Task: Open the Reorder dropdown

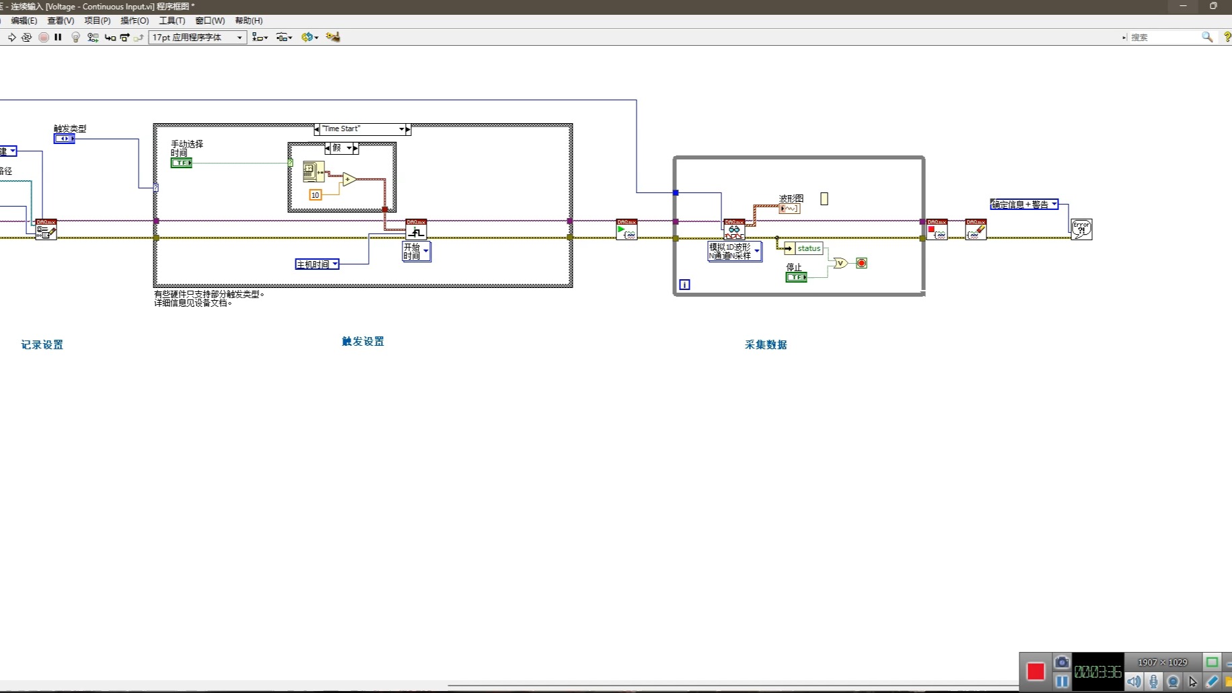Action: [310, 37]
